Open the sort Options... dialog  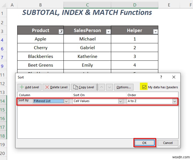(x=124, y=87)
